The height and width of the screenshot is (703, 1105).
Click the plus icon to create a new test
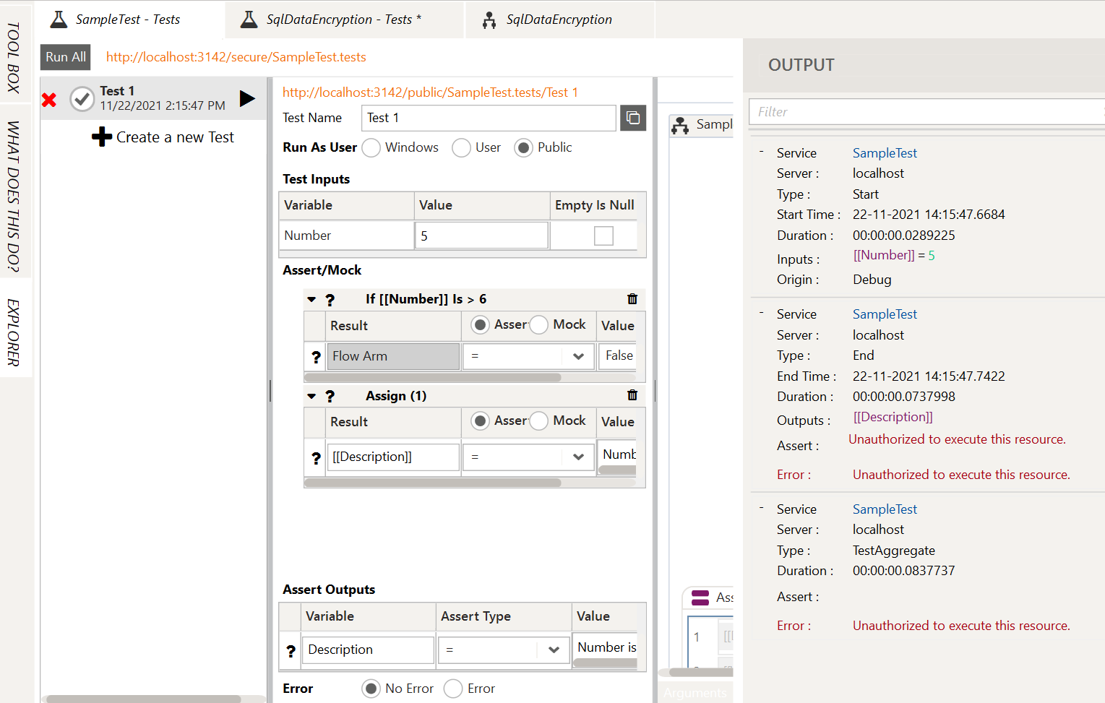102,137
